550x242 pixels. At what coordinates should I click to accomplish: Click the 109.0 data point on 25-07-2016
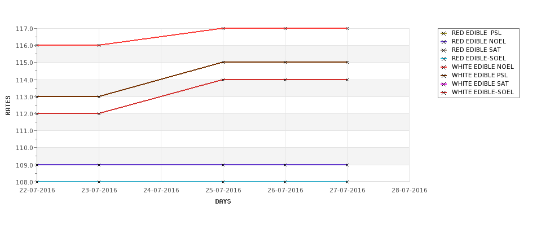pos(223,165)
